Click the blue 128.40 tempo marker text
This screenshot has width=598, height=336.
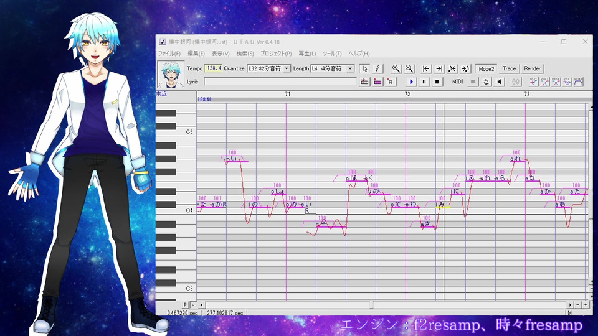(x=204, y=100)
